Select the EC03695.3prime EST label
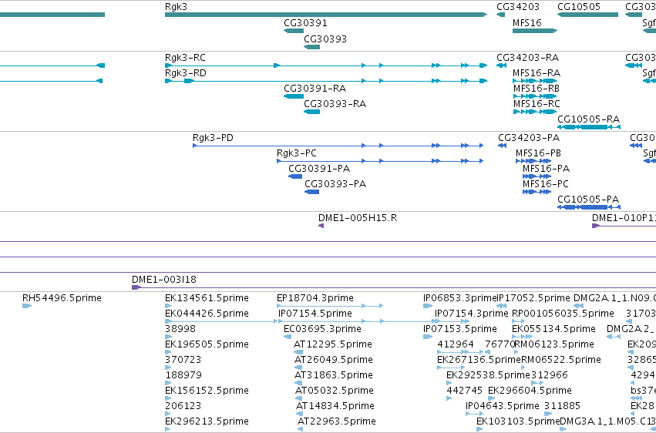656x433 pixels. tap(322, 329)
